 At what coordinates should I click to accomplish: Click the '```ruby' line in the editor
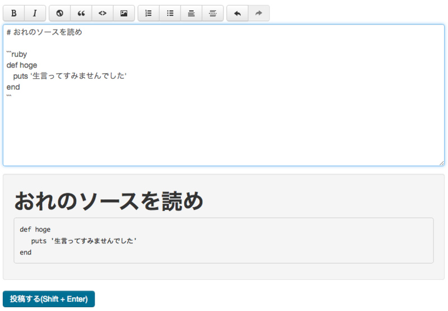[x=17, y=54]
